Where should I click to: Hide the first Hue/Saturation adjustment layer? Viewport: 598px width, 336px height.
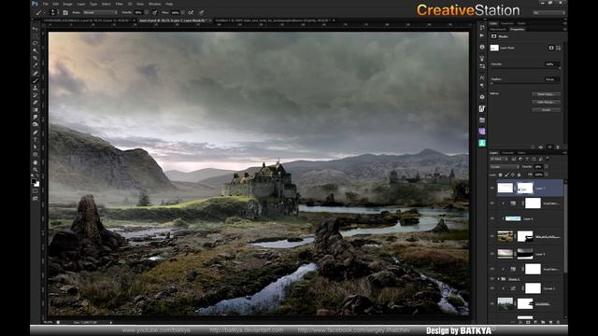[x=492, y=203]
